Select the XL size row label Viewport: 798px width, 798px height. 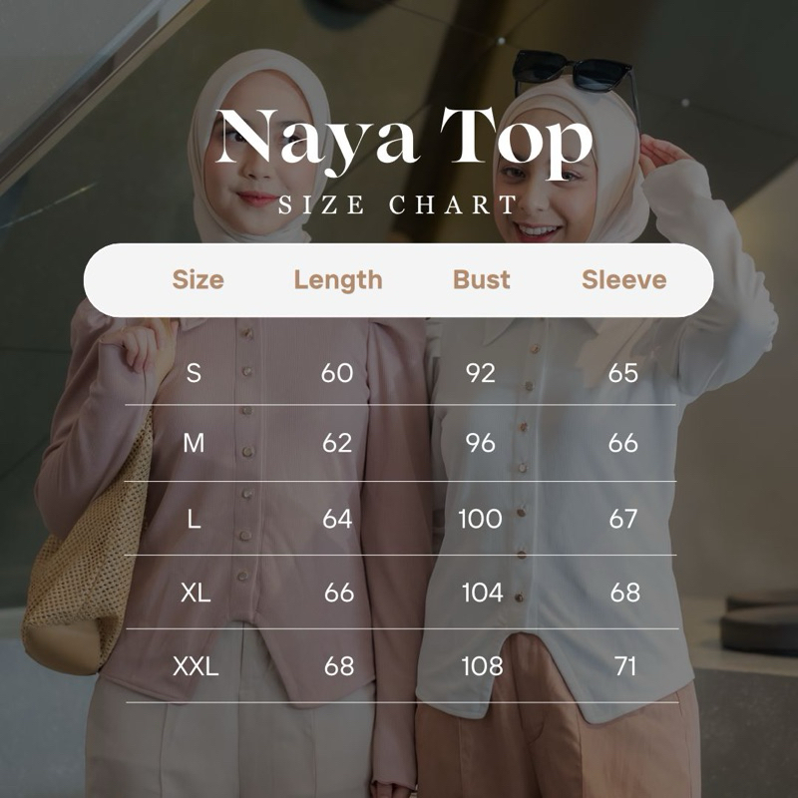point(196,593)
